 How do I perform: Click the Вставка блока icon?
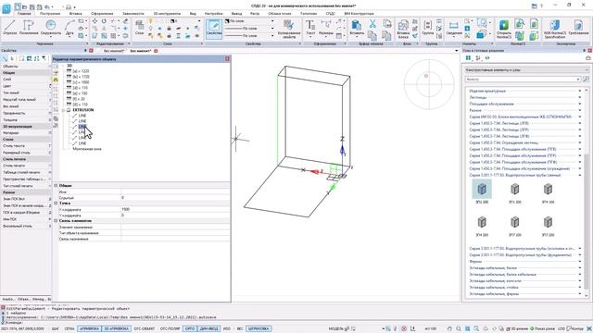pyautogui.click(x=403, y=29)
